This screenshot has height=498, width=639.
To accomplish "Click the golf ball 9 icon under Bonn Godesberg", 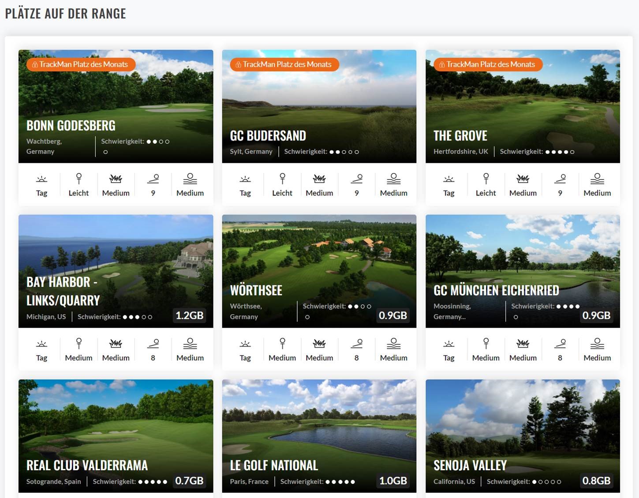I will [153, 179].
